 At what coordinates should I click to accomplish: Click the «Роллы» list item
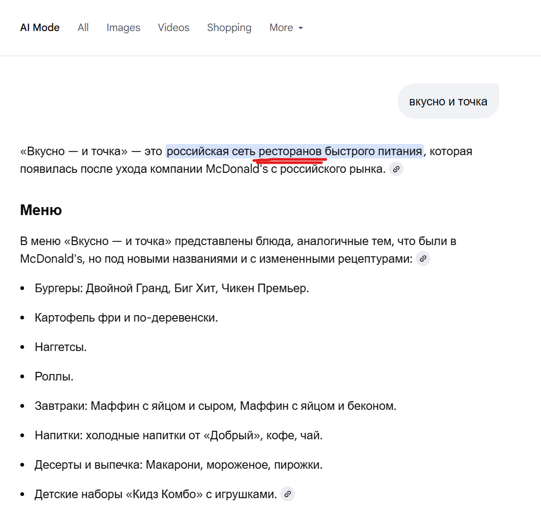pos(54,377)
